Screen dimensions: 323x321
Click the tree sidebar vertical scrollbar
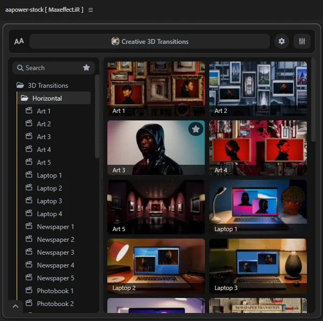click(x=97, y=116)
